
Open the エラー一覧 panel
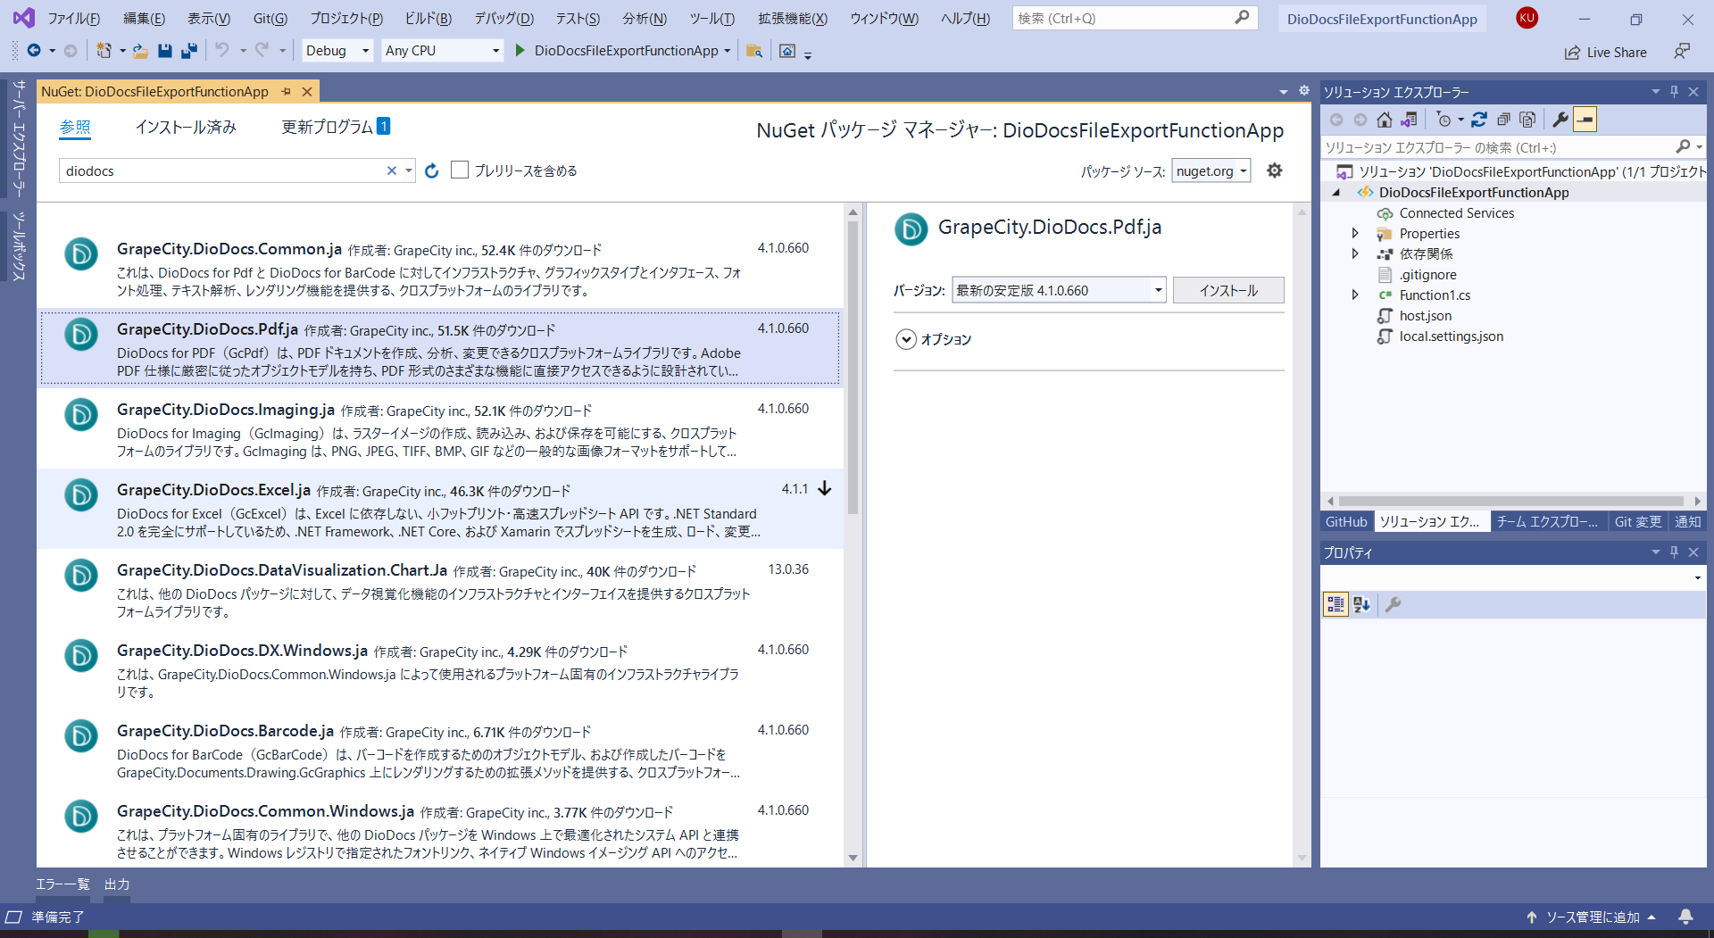[62, 884]
